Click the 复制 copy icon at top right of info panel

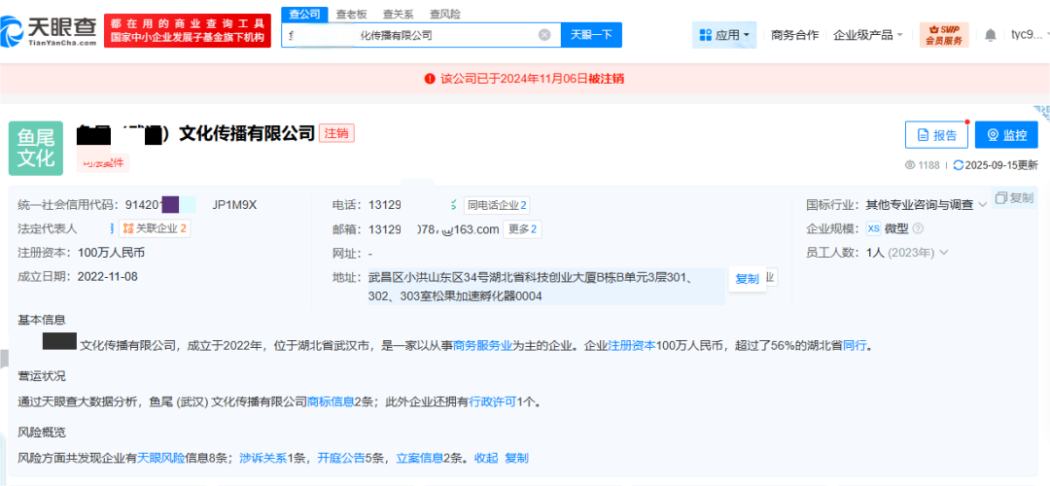pyautogui.click(x=1013, y=198)
